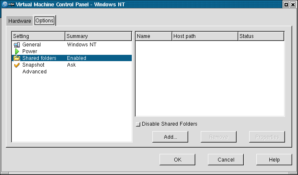Click the Windows NT summary value
Image resolution: width=298 pixels, height=175 pixels.
82,45
